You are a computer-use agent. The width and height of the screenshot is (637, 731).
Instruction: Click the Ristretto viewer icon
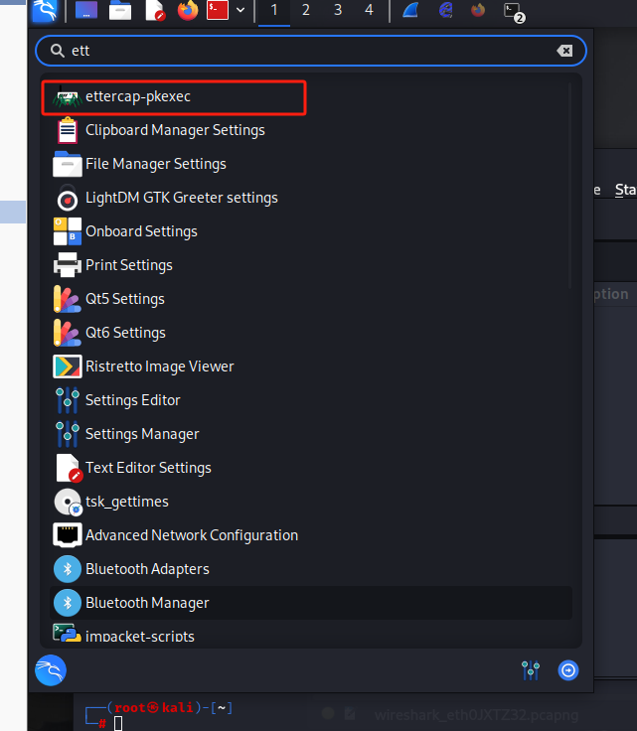(x=68, y=366)
